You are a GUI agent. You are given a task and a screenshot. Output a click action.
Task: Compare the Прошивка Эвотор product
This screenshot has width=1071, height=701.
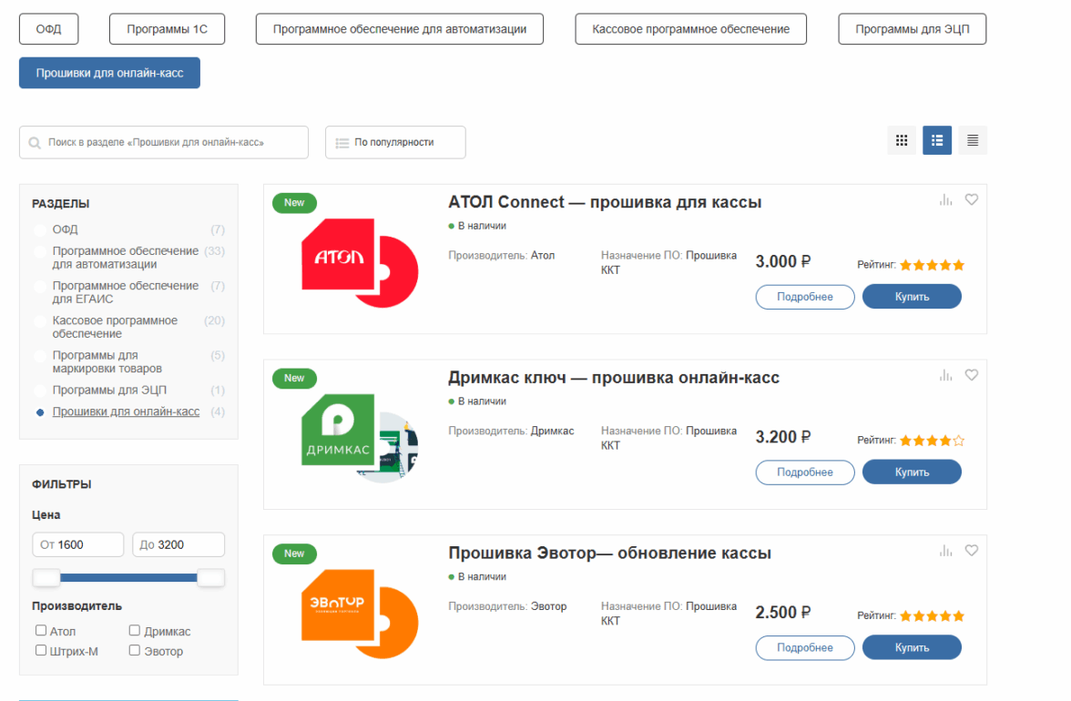click(945, 551)
